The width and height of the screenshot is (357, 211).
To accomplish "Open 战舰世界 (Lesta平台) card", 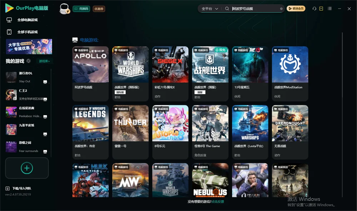I will 250,132.
